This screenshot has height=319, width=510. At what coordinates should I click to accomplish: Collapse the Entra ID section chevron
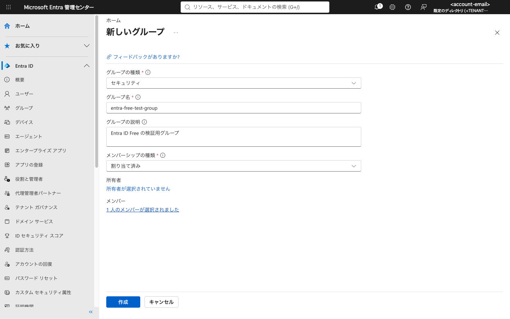pyautogui.click(x=87, y=66)
